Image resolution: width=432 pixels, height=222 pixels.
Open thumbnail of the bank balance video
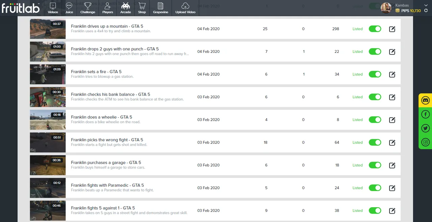[48, 97]
